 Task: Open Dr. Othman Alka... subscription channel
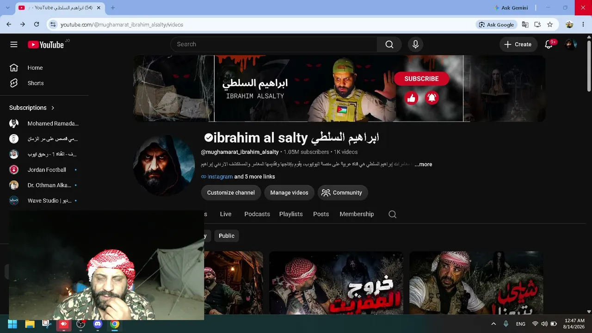pyautogui.click(x=44, y=185)
